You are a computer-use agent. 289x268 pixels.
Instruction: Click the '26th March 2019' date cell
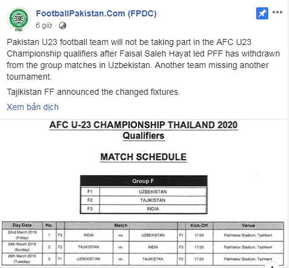(23, 259)
